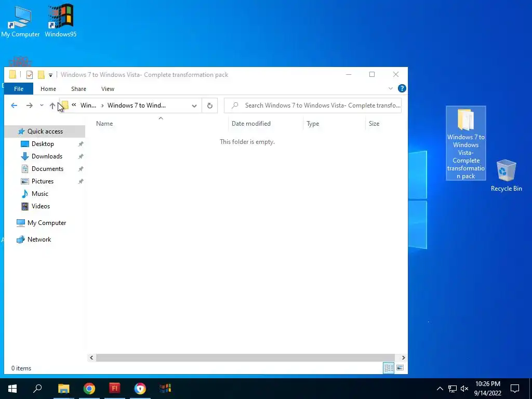This screenshot has height=399, width=532.
Task: Select transformation pack desktop folder
Action: click(x=466, y=143)
